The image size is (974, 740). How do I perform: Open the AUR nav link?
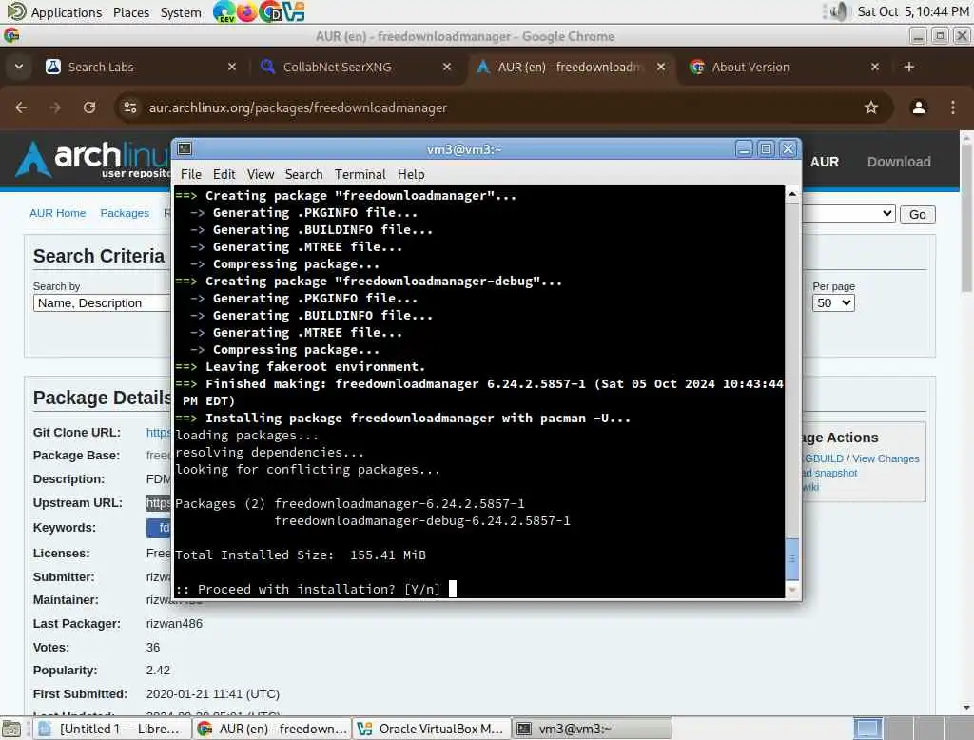point(825,162)
